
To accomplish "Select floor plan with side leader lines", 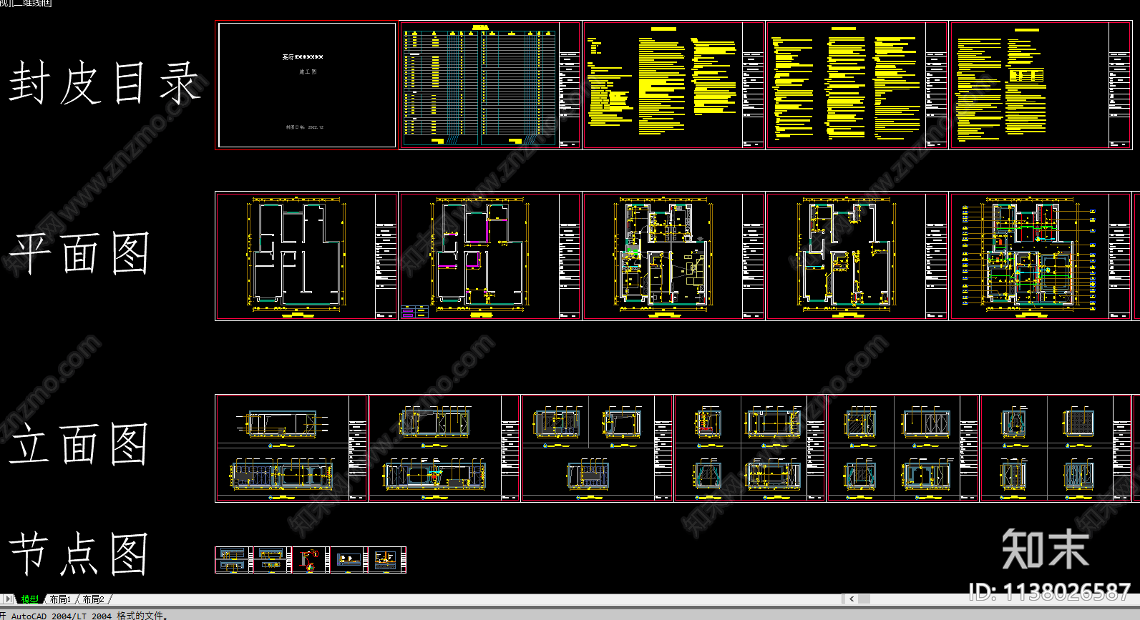I will coord(1041,256).
